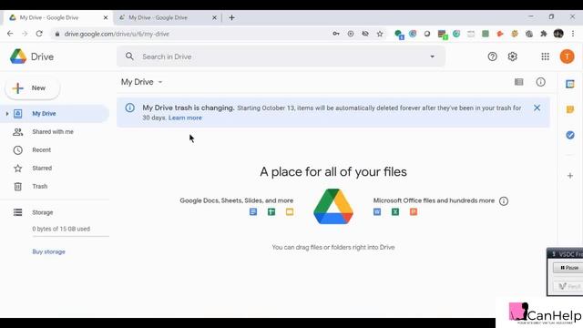Screen dimensions: 583x328
Task: Click the Google Slides icon
Action: coord(290,212)
